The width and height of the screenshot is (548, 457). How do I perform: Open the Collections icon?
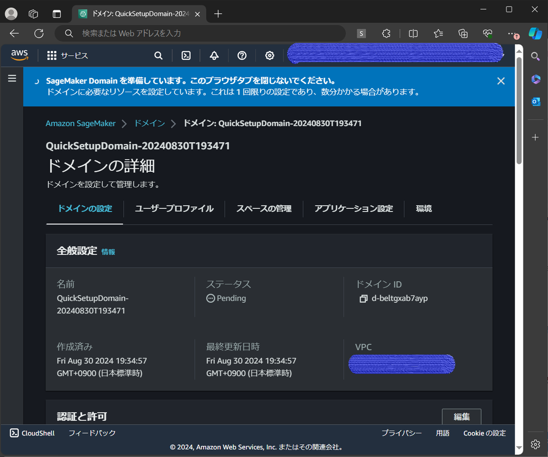coord(463,33)
